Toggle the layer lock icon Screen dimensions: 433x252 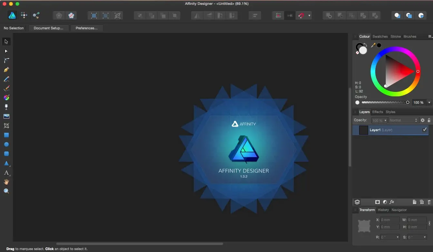(x=429, y=120)
